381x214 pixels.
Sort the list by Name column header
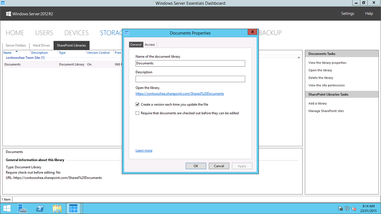tap(8, 53)
